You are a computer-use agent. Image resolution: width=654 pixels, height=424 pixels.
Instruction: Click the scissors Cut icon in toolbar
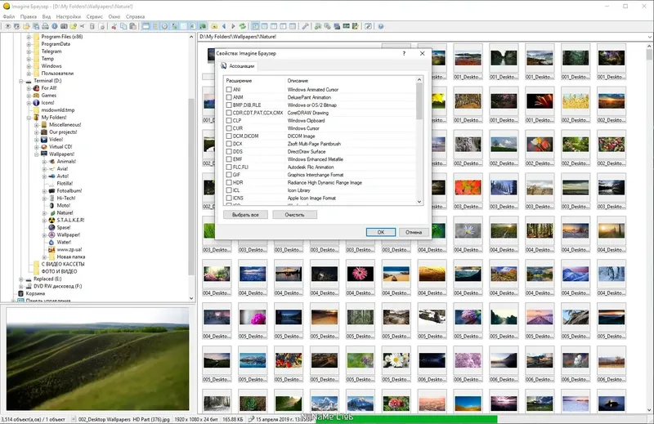point(112,26)
